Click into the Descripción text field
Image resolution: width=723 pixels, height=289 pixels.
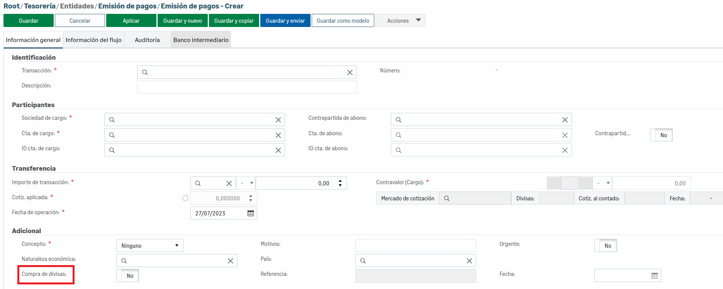pos(247,87)
